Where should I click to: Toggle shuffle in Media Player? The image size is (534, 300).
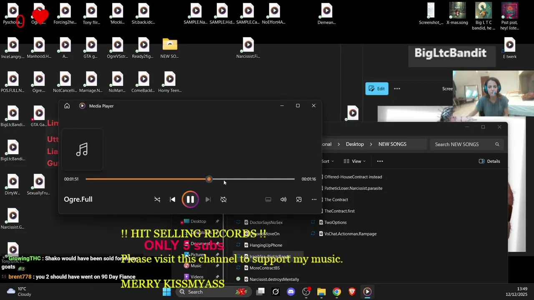point(157,200)
